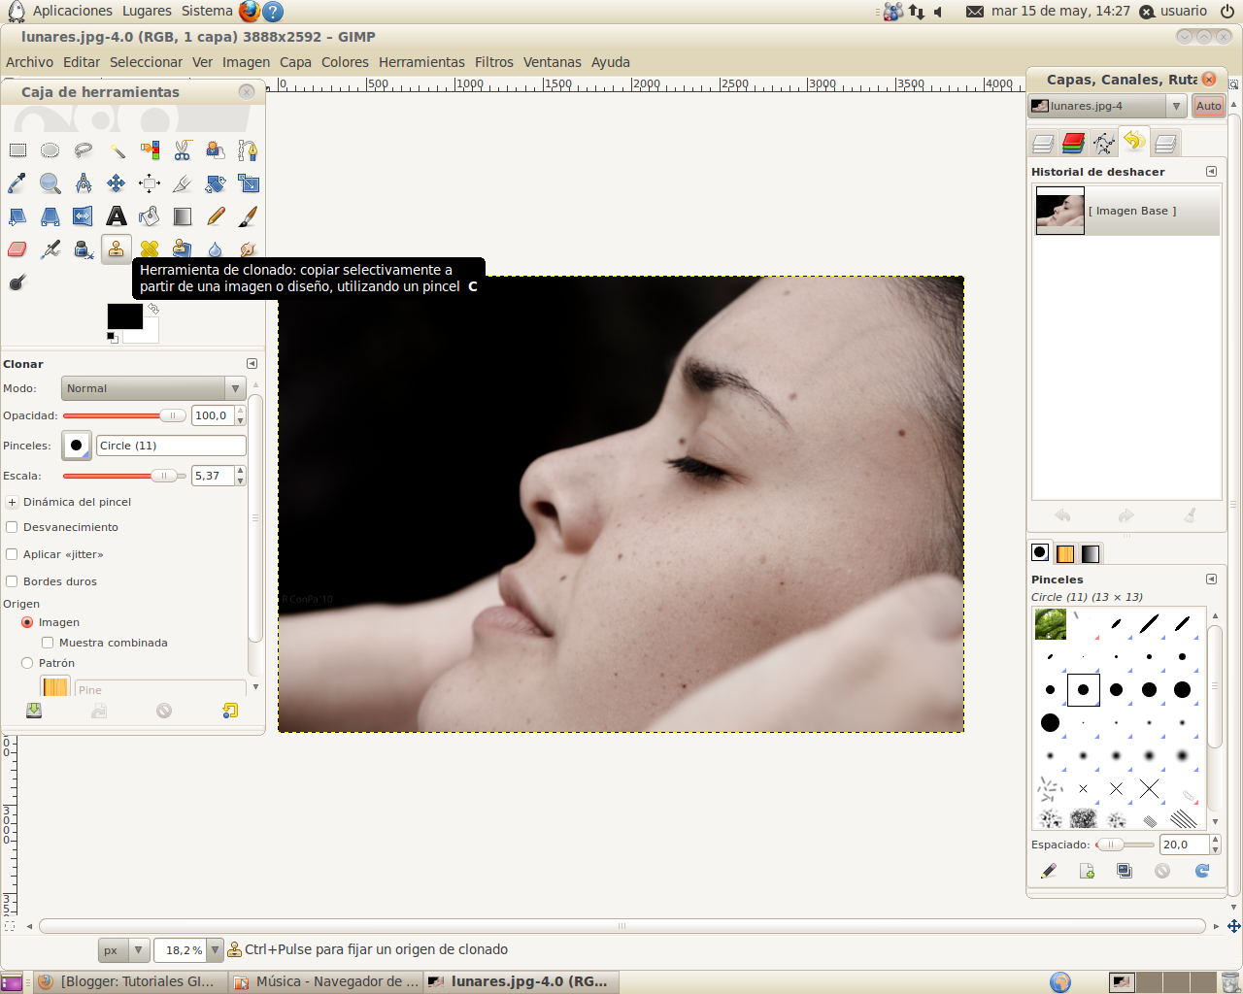Enable Bordes duros option
The image size is (1243, 994).
coord(13,581)
